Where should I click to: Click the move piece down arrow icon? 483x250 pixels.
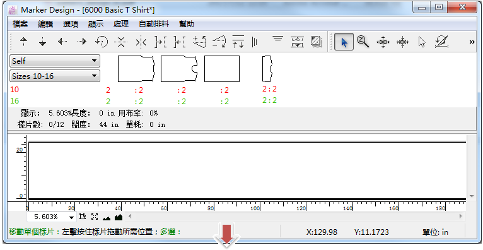tap(42, 41)
